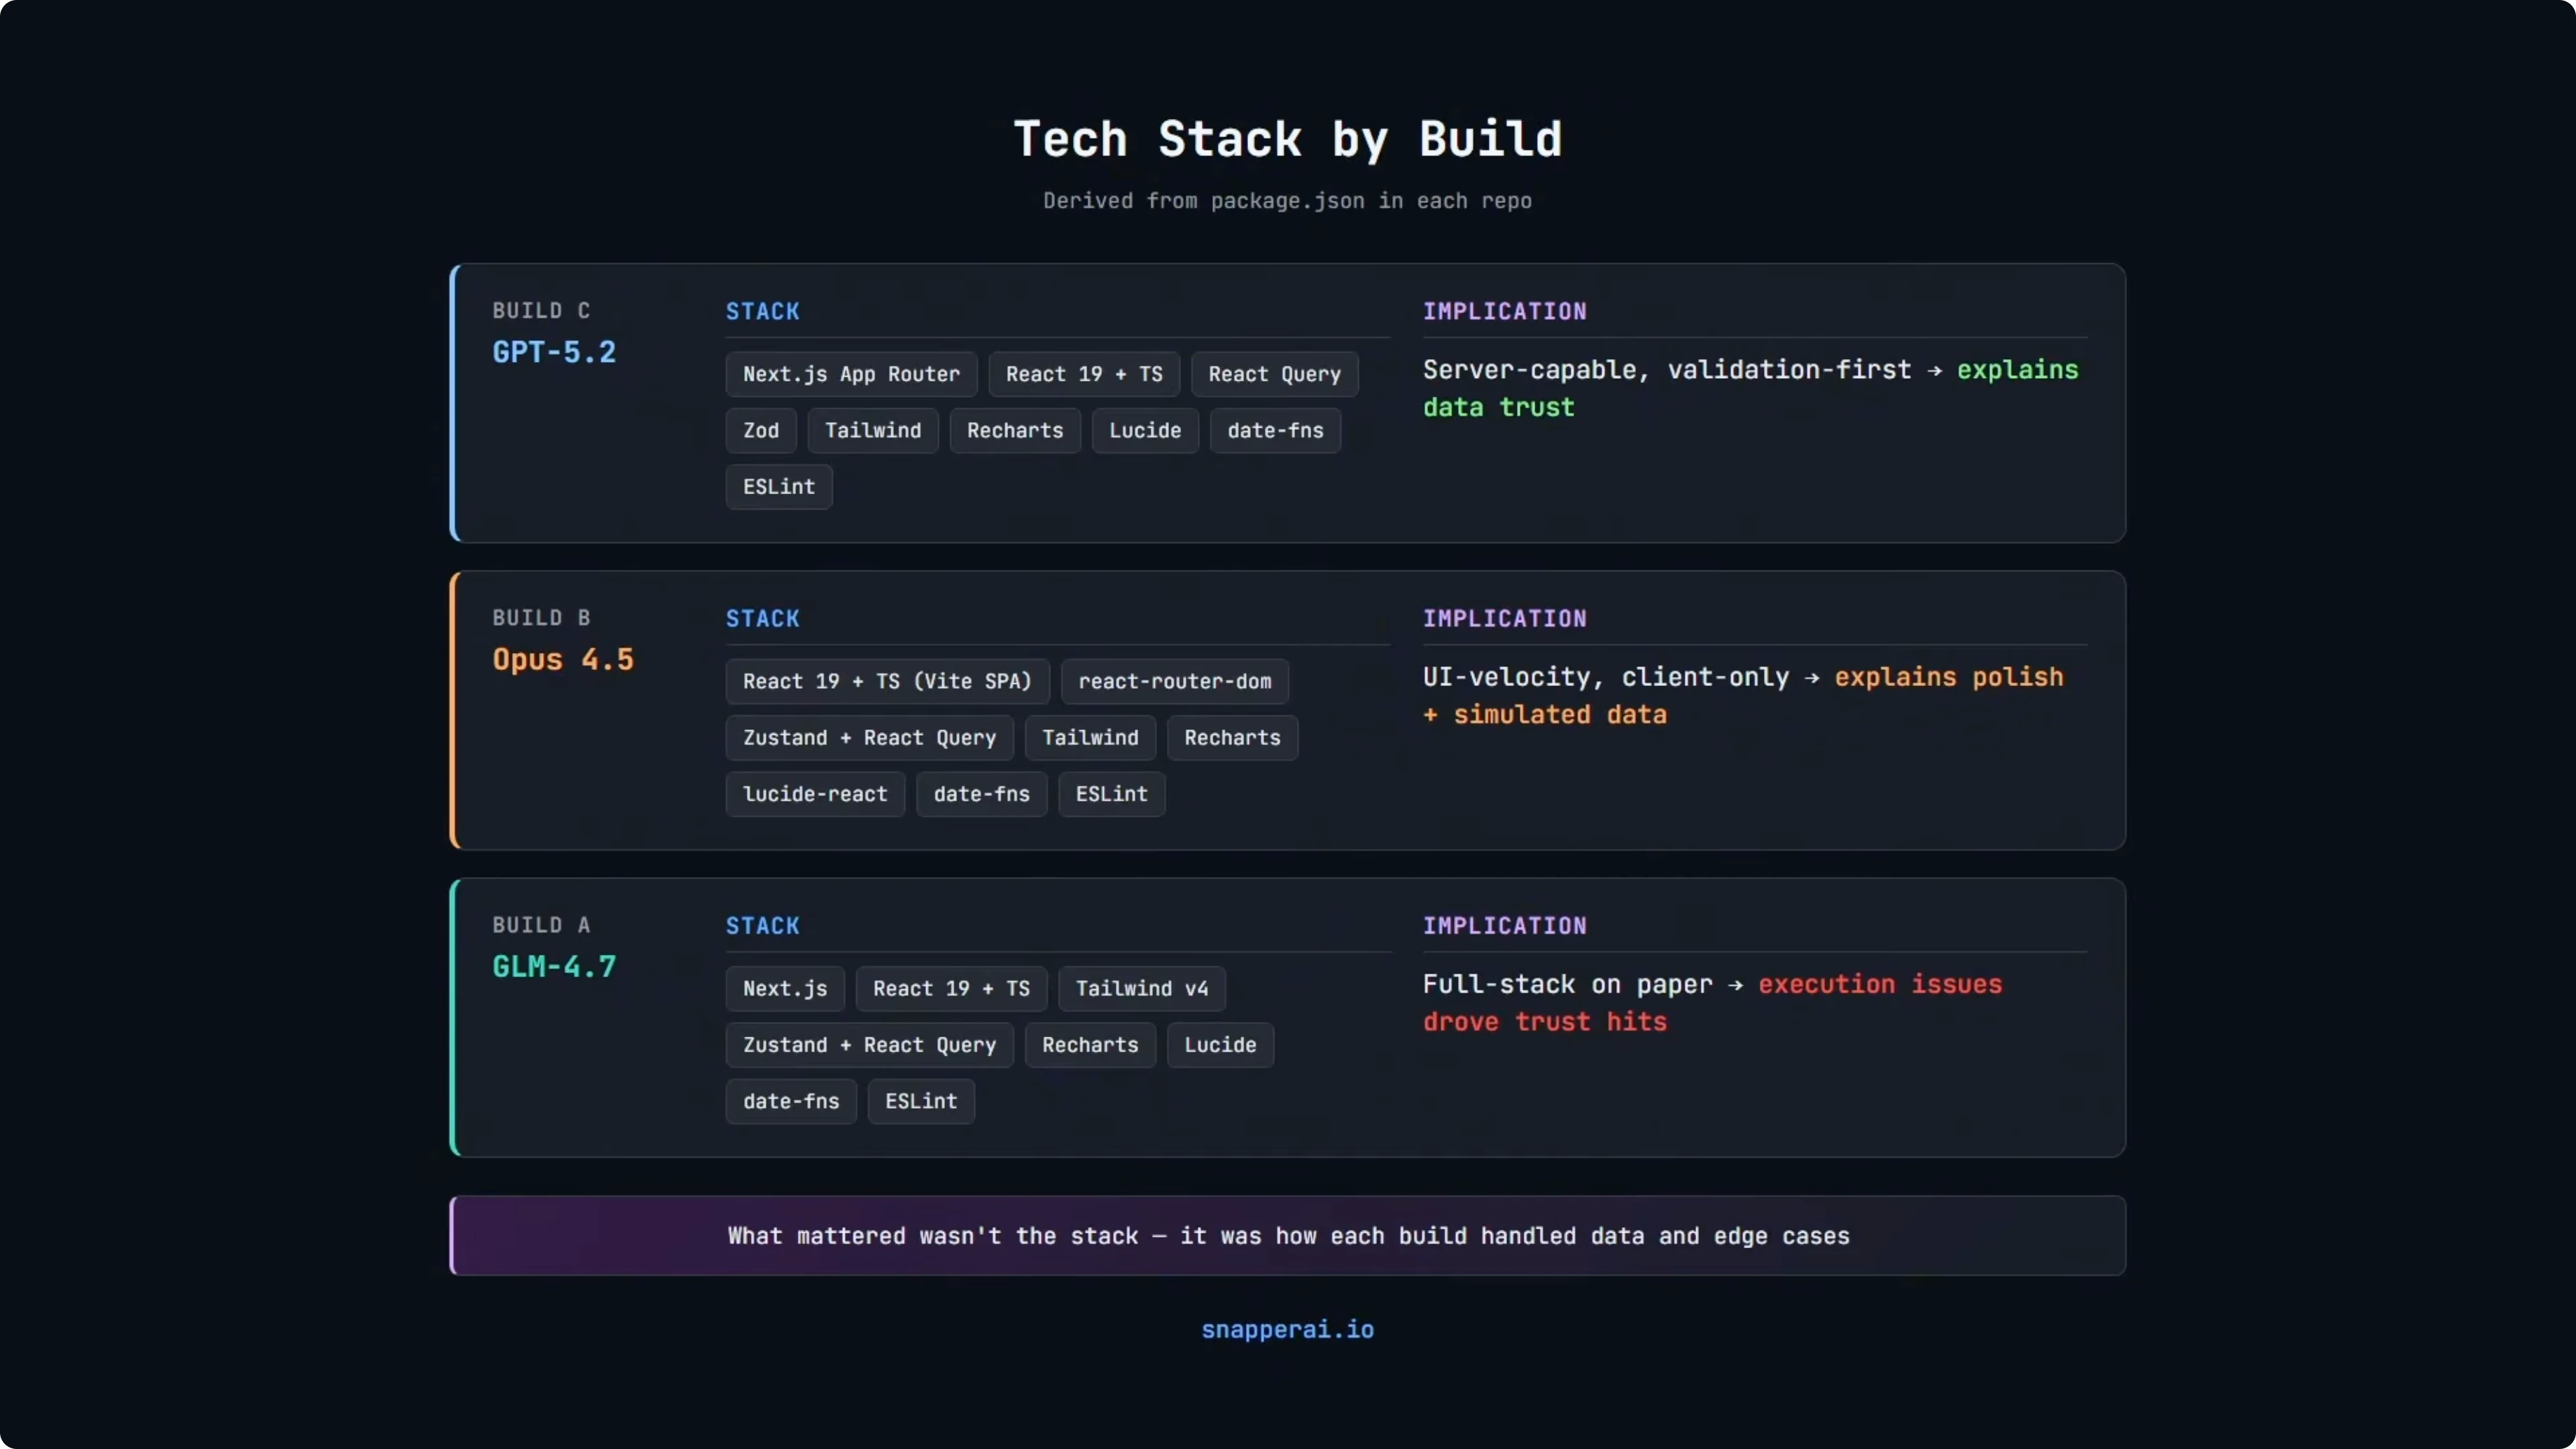
Task: Click the react-router-dom tag
Action: [1174, 681]
